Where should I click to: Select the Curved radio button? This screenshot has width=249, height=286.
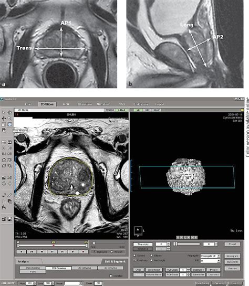click(134, 256)
